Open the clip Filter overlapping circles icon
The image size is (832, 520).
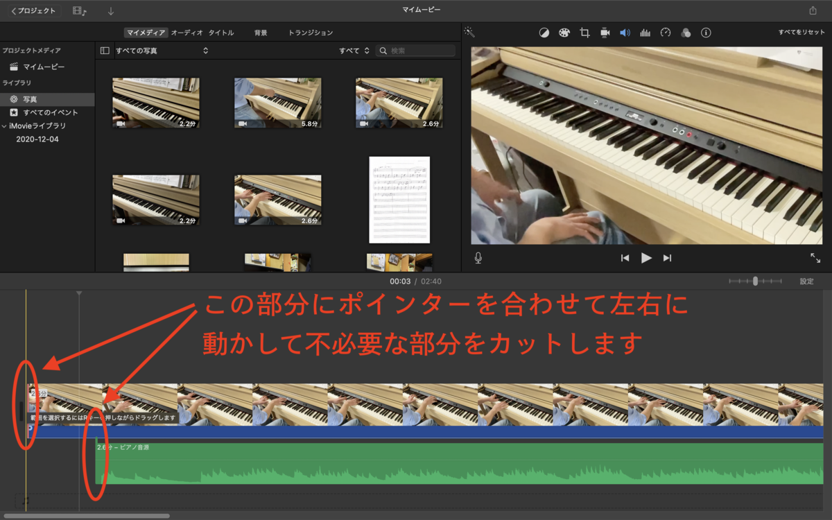[685, 32]
